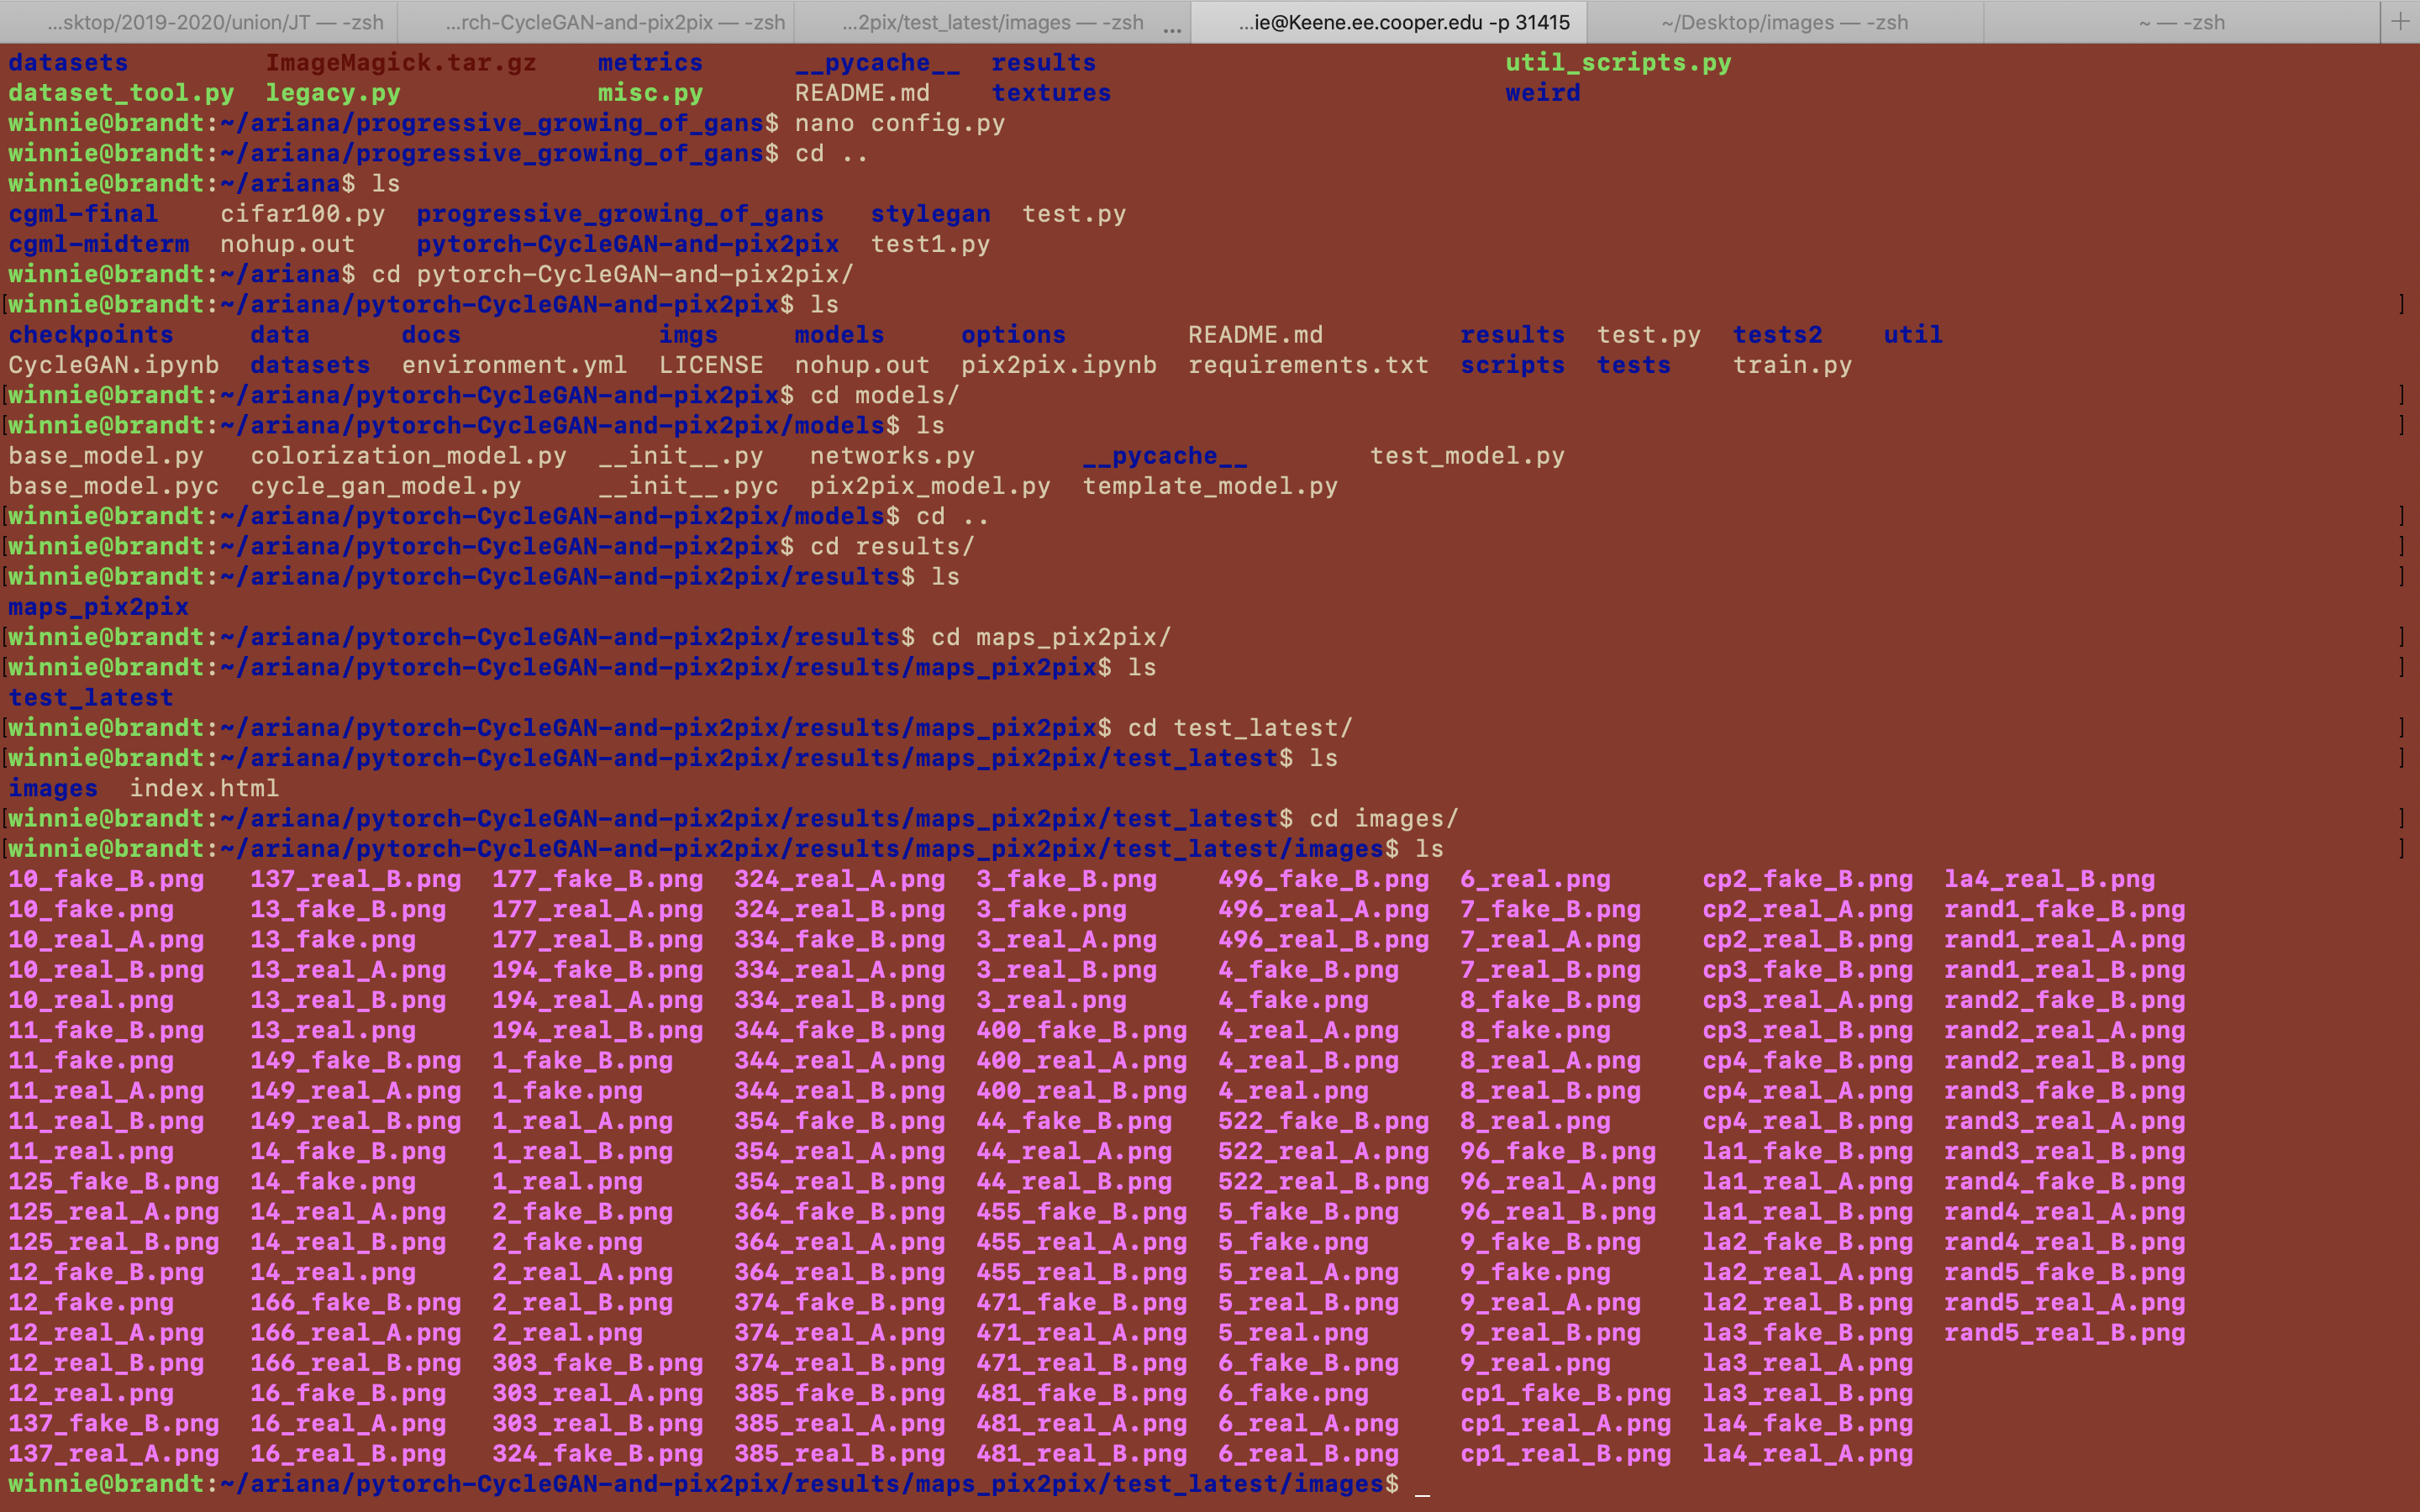Click the file name 385_real_B.png

[x=839, y=1454]
